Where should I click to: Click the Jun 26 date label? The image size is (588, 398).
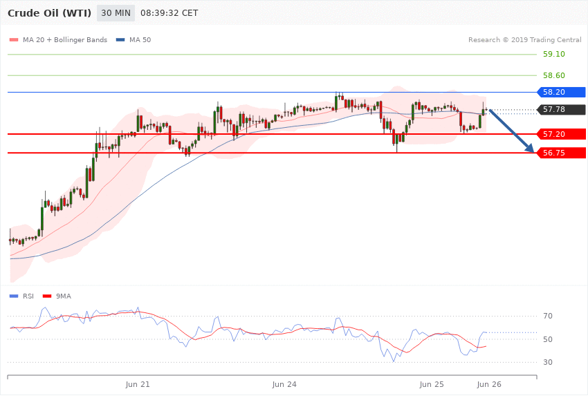click(489, 384)
